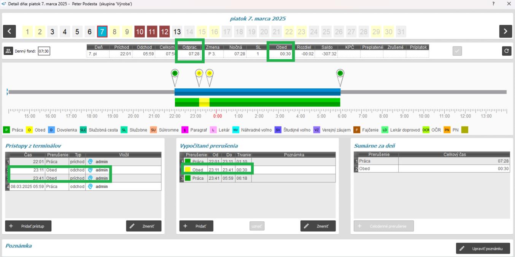This screenshot has height=257, width=515.
Task: Click the pink Lekár legend icon
Action: 214,130
